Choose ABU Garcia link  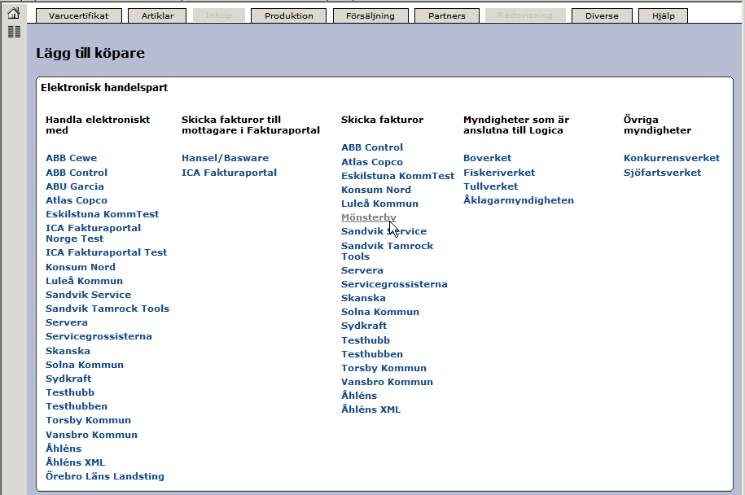[75, 186]
